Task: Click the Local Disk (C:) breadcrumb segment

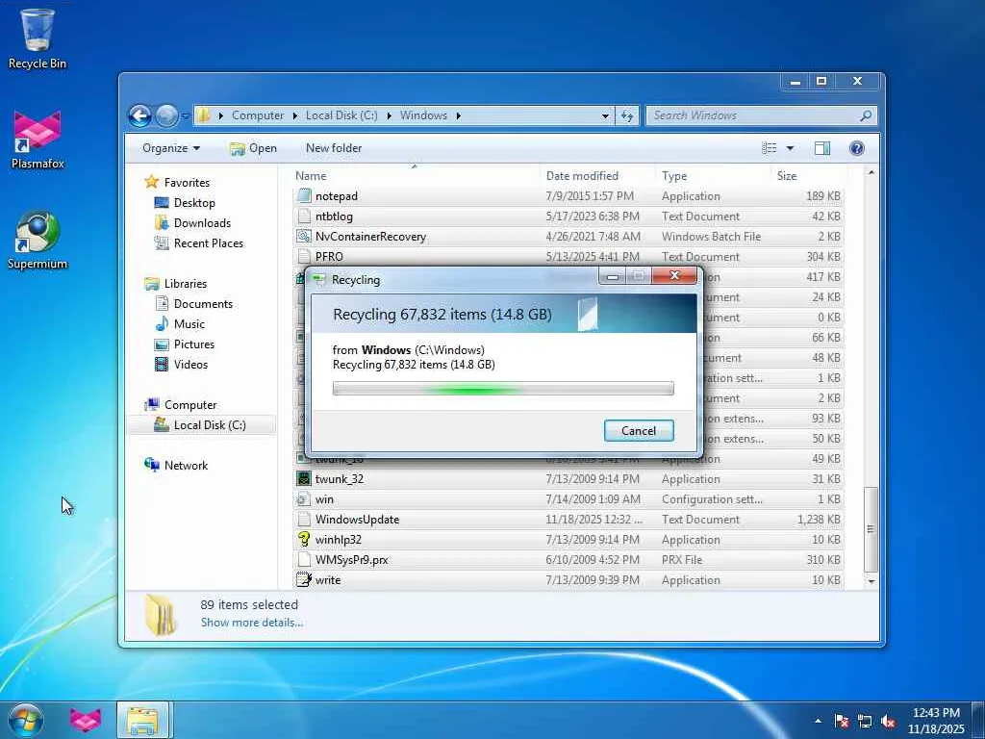Action: pyautogui.click(x=341, y=115)
